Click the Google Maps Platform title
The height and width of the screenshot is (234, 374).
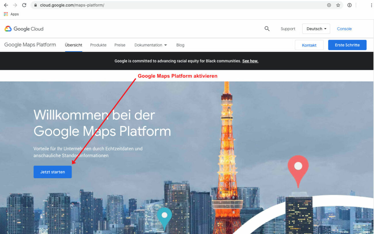coord(30,45)
